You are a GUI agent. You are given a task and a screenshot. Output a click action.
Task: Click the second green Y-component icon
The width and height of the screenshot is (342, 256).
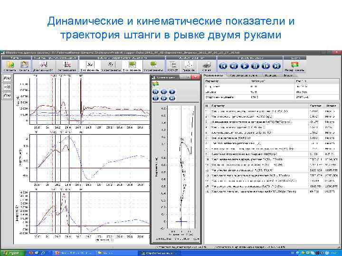[154, 66]
